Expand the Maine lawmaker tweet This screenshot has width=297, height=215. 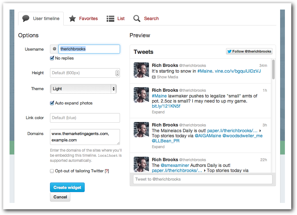[158, 112]
